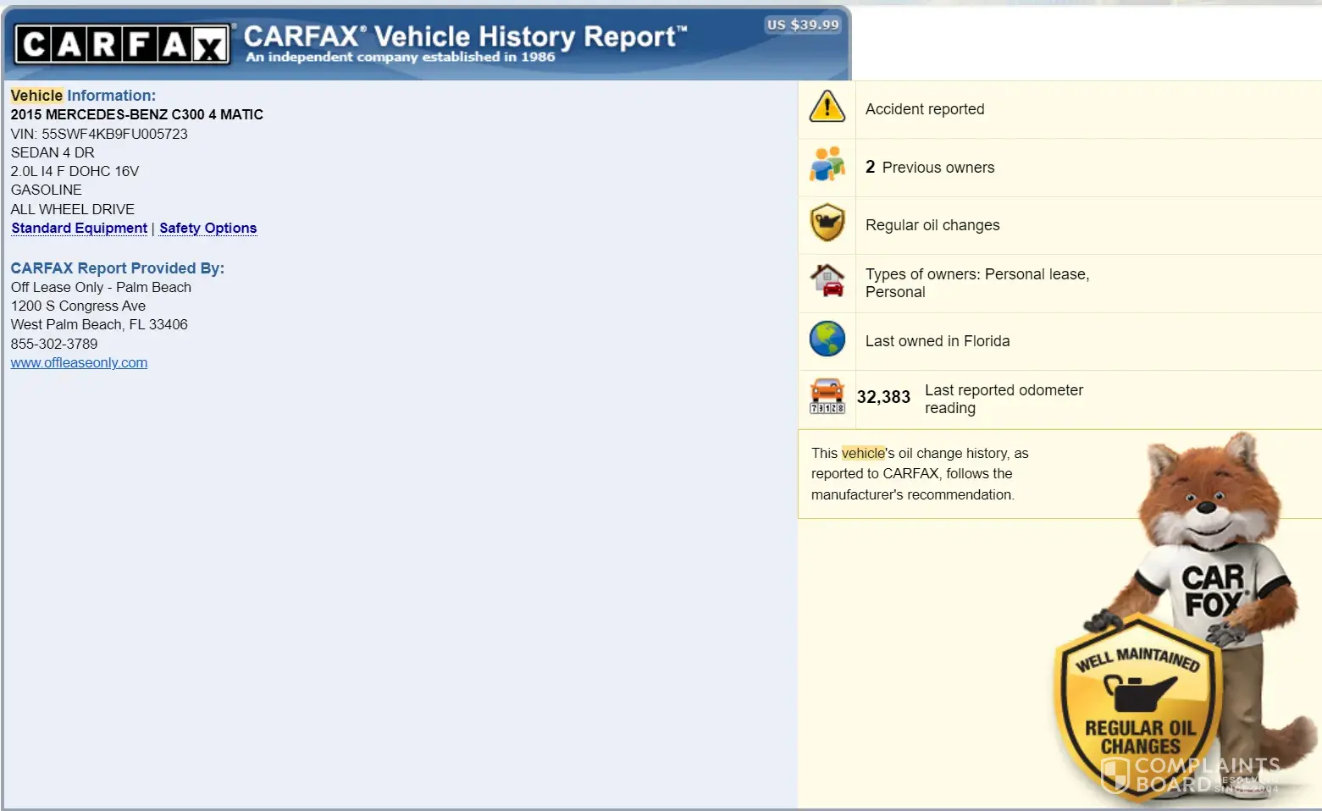Open the Safety Options link

207,229
